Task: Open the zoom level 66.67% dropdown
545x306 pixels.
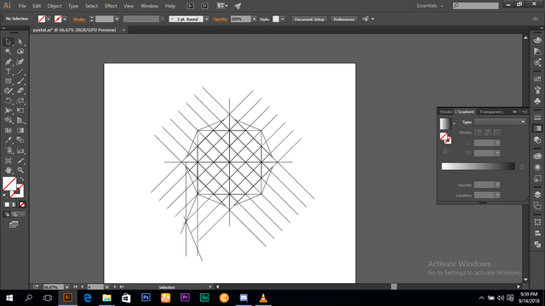Action: (x=66, y=287)
